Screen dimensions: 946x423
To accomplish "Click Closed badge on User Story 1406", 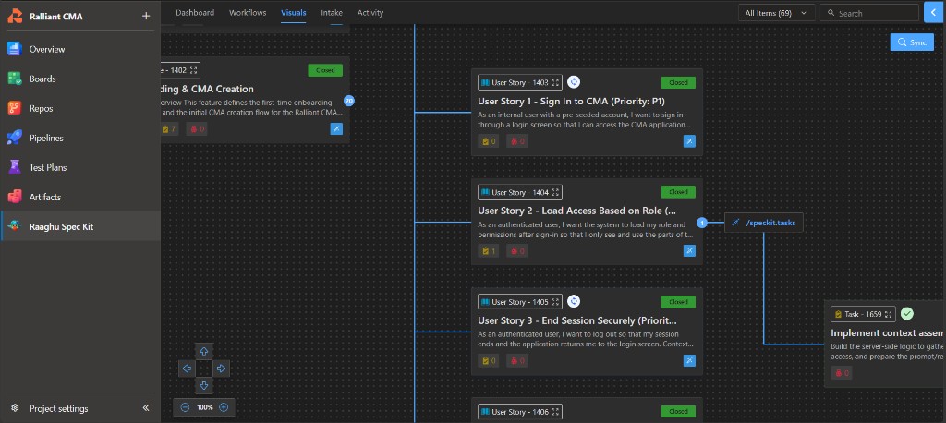I will (x=678, y=412).
